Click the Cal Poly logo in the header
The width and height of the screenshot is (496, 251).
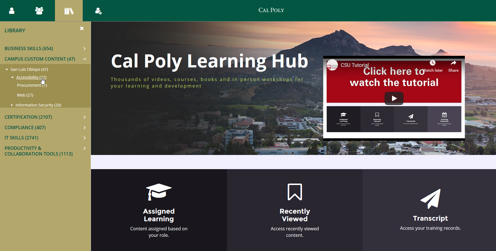pyautogui.click(x=271, y=10)
